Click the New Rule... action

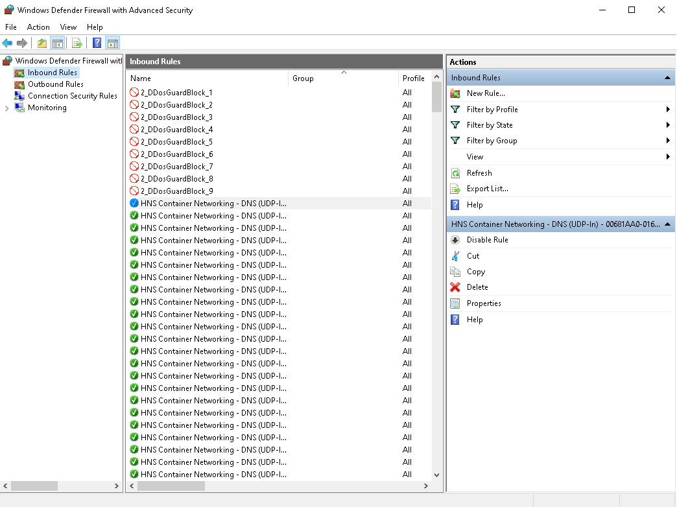486,93
